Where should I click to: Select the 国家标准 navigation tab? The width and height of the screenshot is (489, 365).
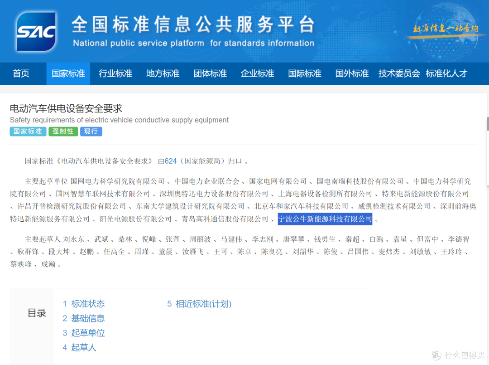point(68,73)
